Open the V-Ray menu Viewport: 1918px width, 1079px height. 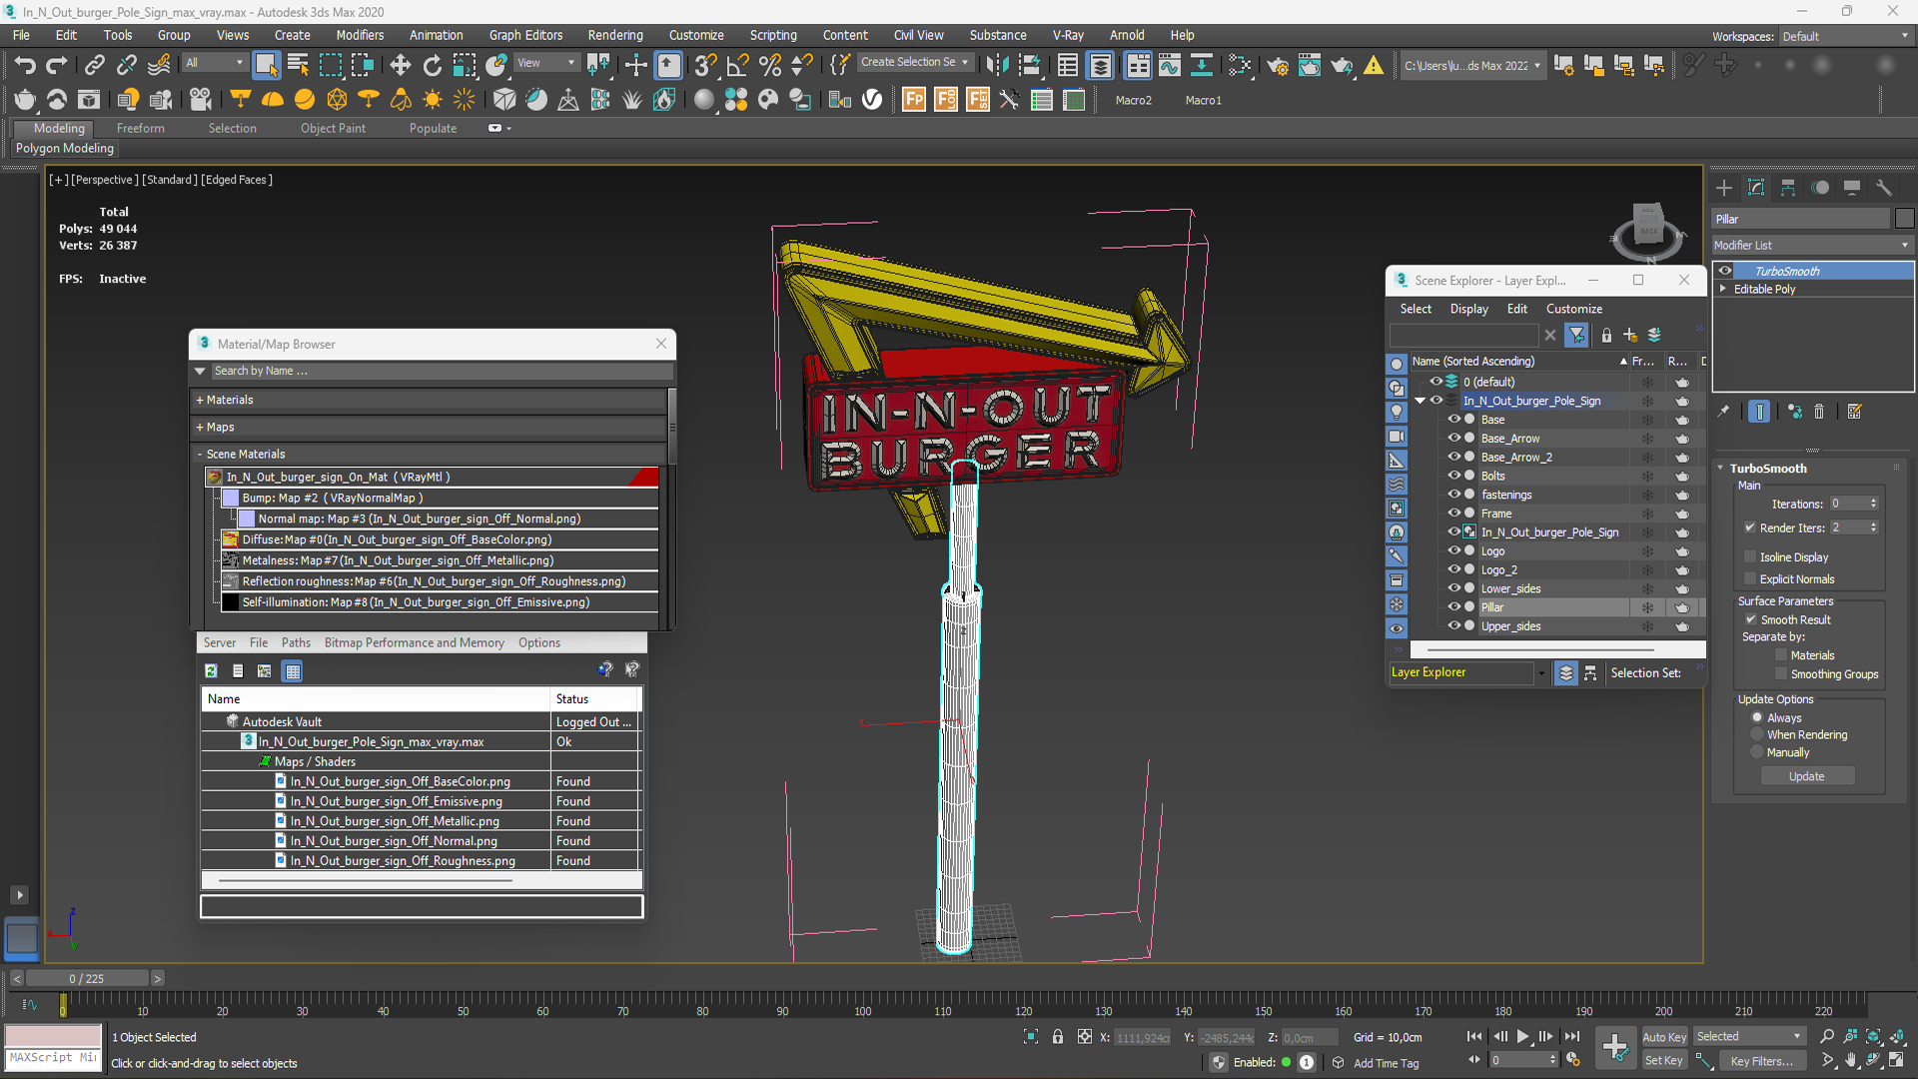tap(1068, 35)
